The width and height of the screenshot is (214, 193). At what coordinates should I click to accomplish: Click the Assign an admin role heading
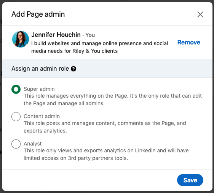(40, 68)
